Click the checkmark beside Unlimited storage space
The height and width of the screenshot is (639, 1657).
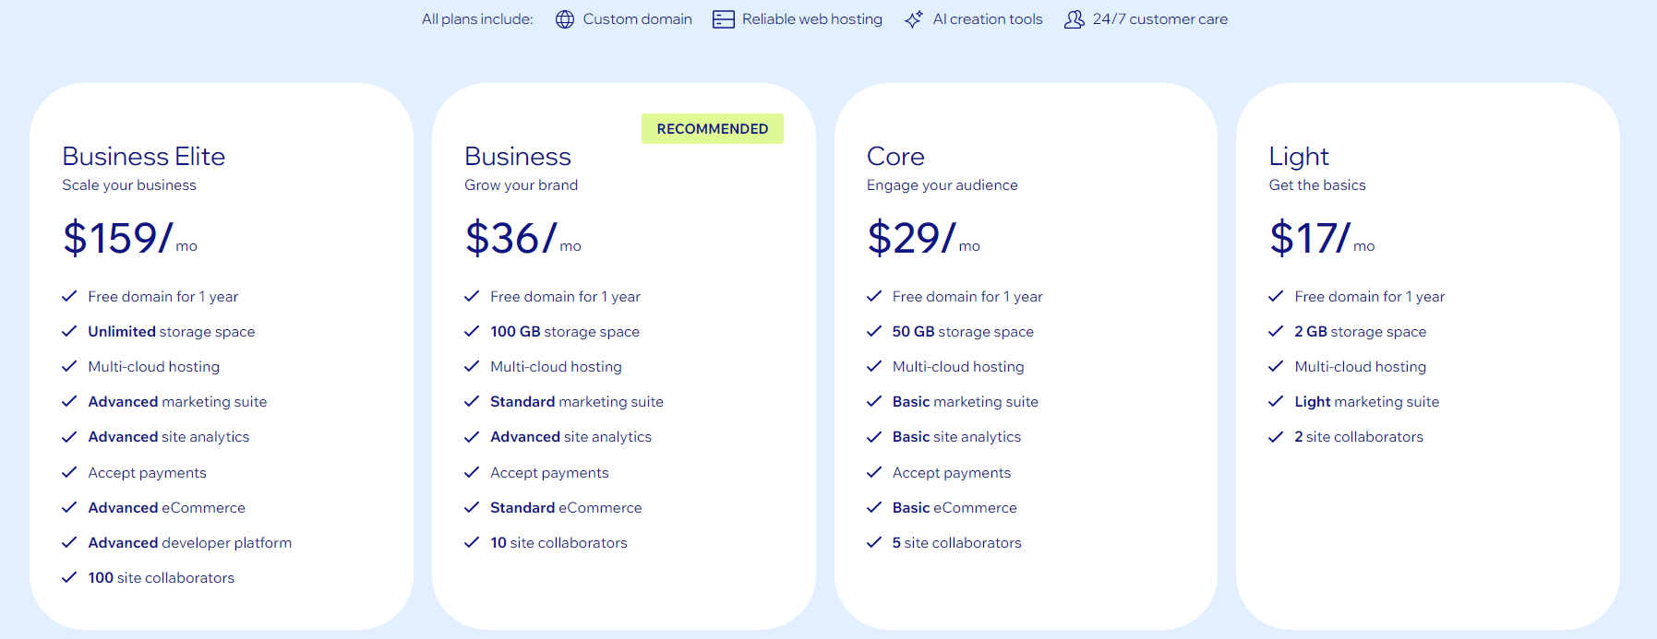click(x=69, y=331)
